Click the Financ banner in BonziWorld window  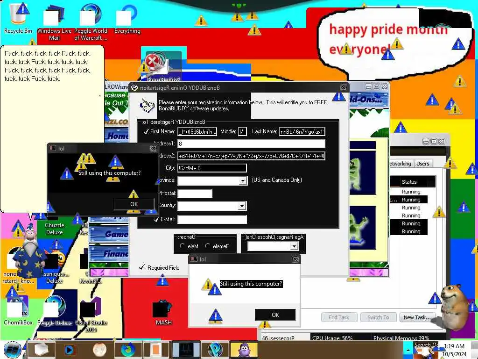coord(109,254)
